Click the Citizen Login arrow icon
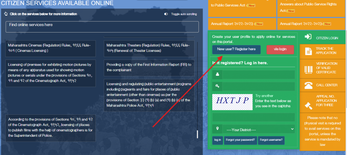 308,37
